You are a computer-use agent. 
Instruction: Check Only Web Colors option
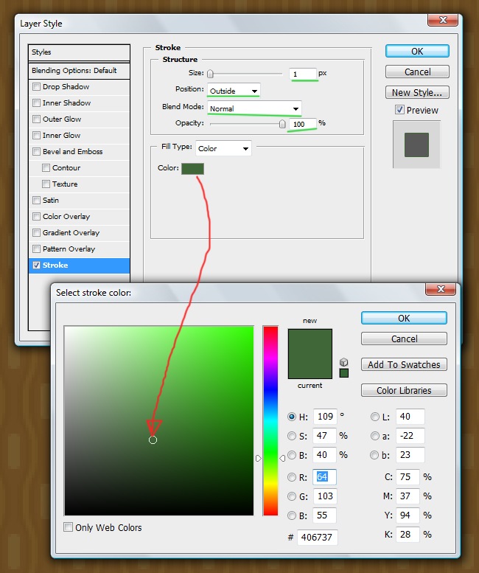[x=69, y=527]
